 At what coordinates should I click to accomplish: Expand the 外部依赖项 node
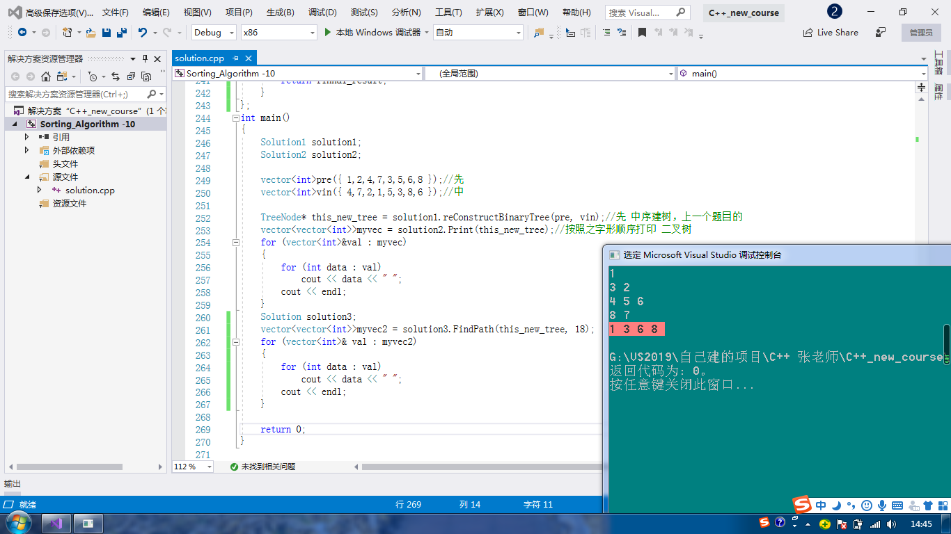[x=27, y=150]
